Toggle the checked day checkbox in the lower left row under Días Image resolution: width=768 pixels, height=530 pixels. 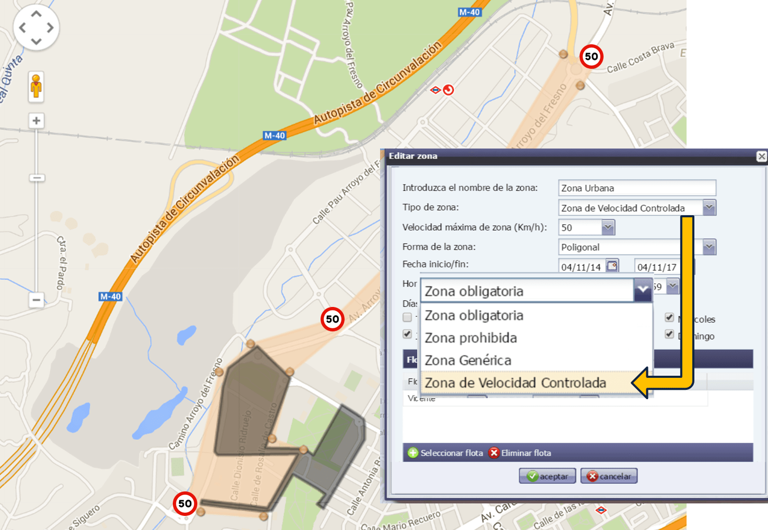[408, 334]
